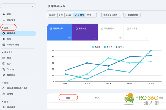This screenshot has height=110, width=166.
Task: Enable the 平均點閱率 checkbox
Action: (x=102, y=28)
